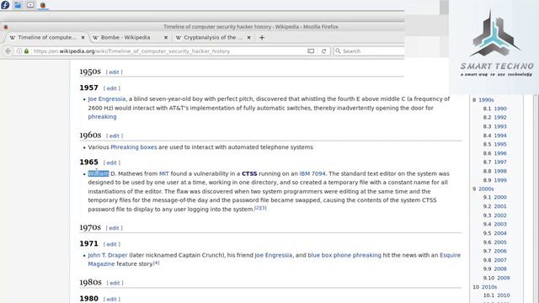Open the file manager icon in top panel
This screenshot has height=303, width=539.
(18, 5)
